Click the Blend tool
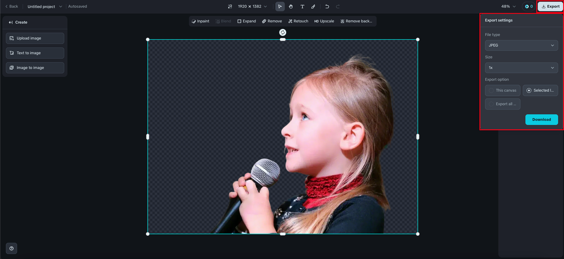This screenshot has height=259, width=564. [223, 21]
